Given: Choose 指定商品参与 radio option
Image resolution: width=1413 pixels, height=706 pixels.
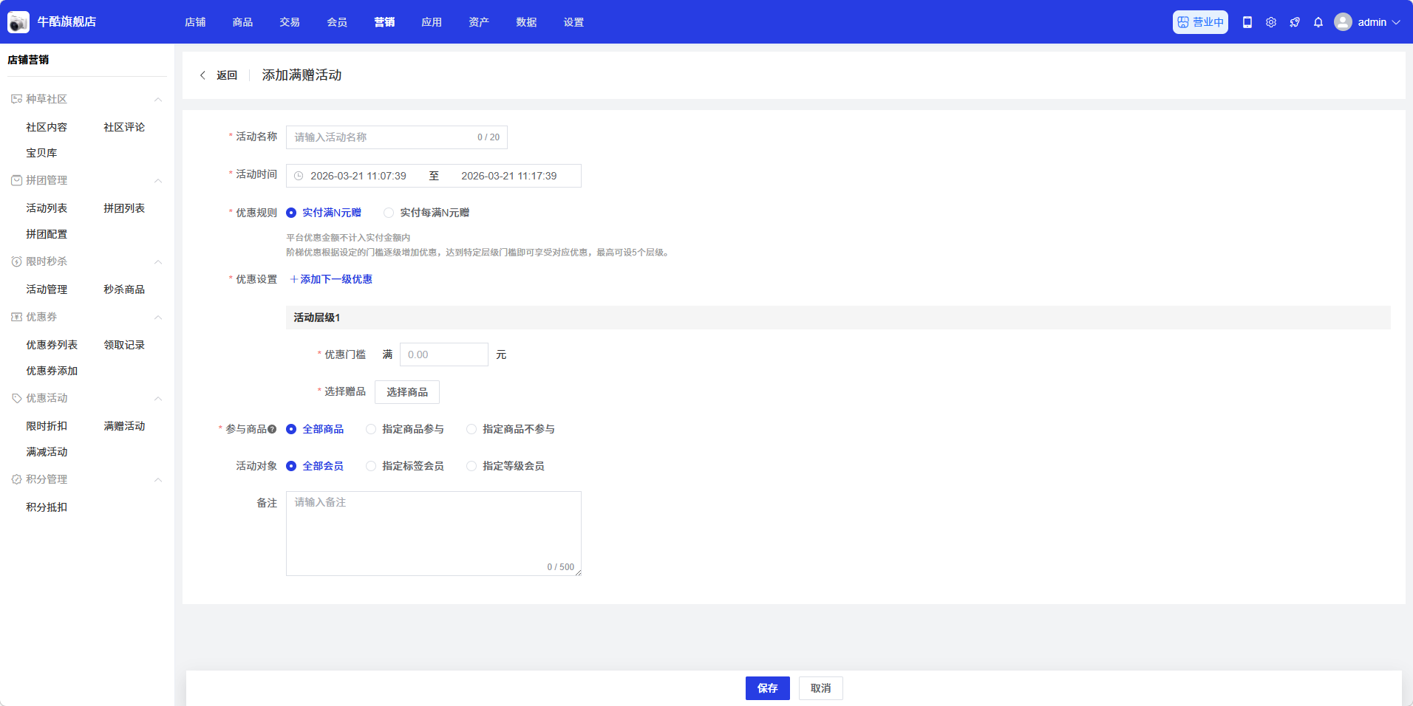Looking at the screenshot, I should (371, 429).
